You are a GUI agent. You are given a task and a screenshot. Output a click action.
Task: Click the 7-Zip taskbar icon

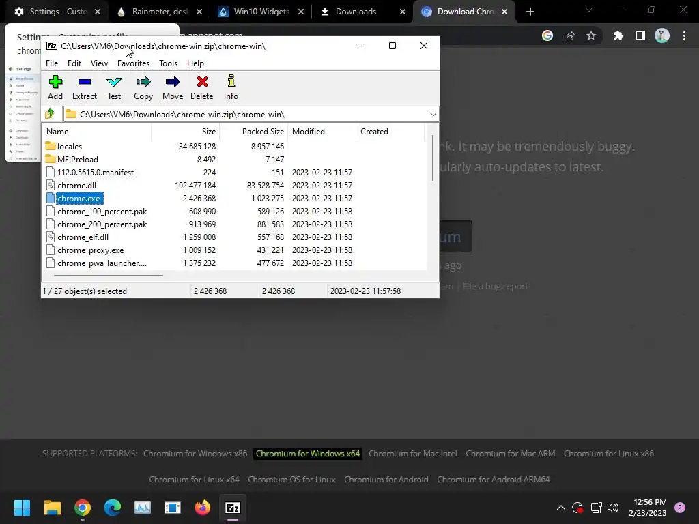point(233,508)
